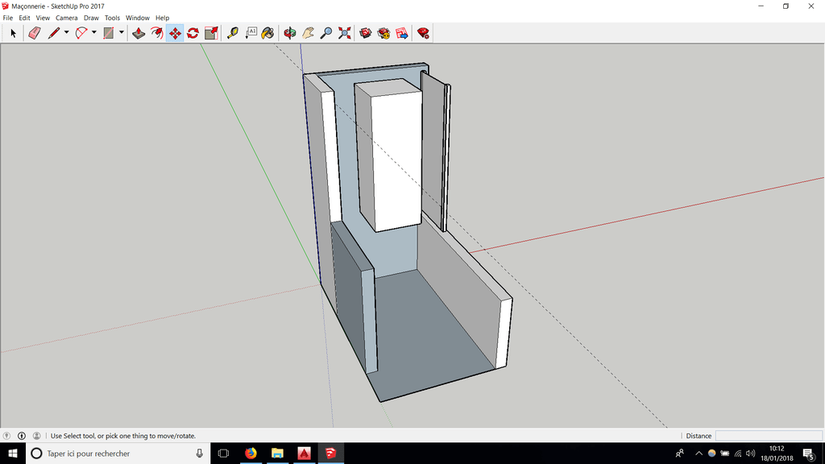Choose the Paint Bucket tool

click(x=267, y=33)
